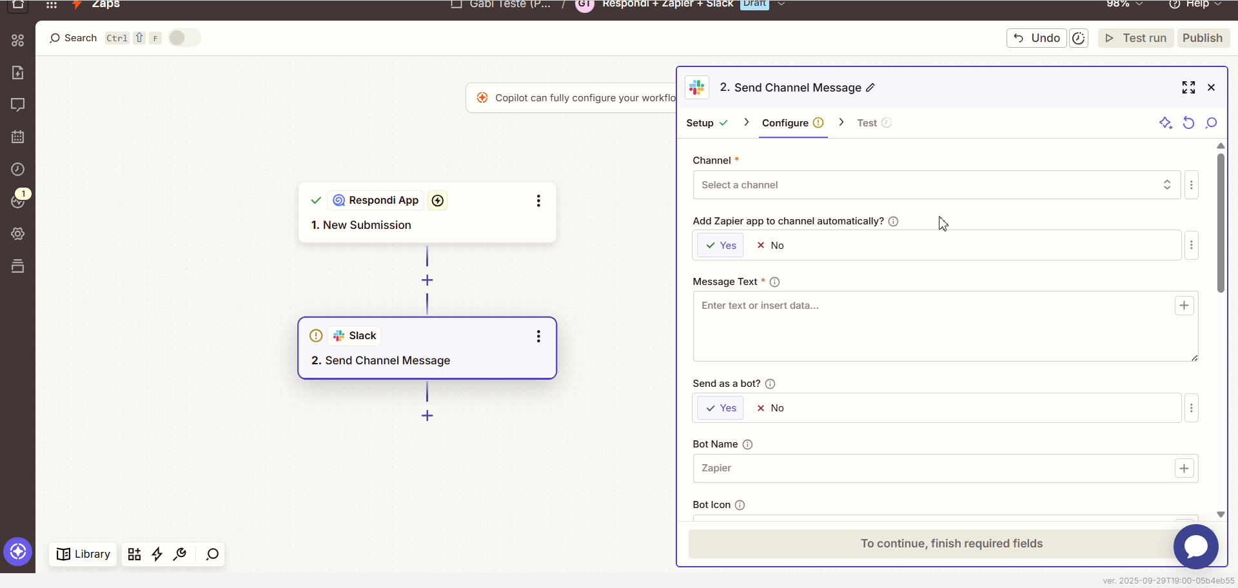Click the instant trigger icon on Respondi step
The width and height of the screenshot is (1238, 588).
pos(438,201)
